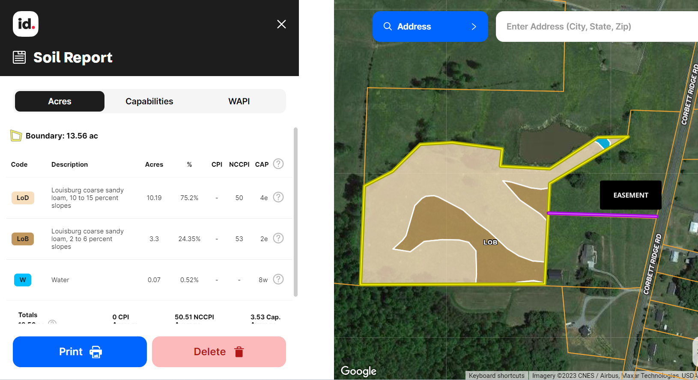Delete the soil report
698x380 pixels.
tap(219, 352)
